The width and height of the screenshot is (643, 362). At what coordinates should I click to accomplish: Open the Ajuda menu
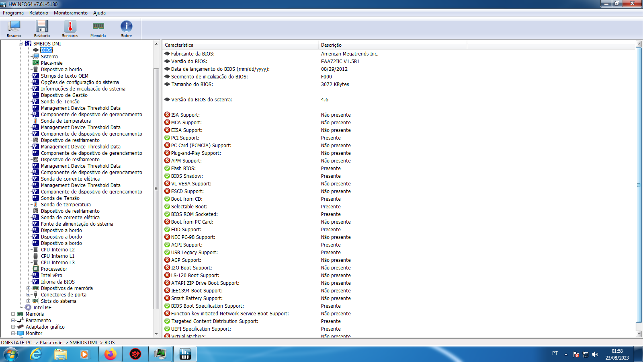100,13
